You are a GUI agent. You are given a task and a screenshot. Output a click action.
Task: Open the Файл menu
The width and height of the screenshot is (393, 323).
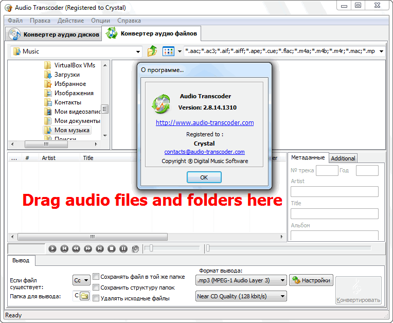[x=15, y=21]
